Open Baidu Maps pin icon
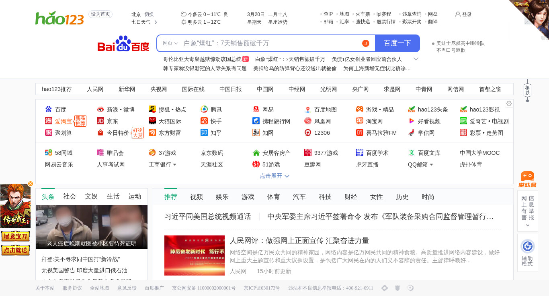This screenshot has width=549, height=296. tap(308, 109)
